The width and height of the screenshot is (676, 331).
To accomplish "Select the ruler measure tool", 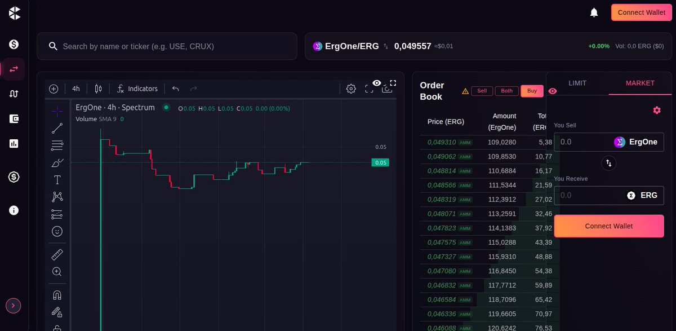I will [57, 254].
